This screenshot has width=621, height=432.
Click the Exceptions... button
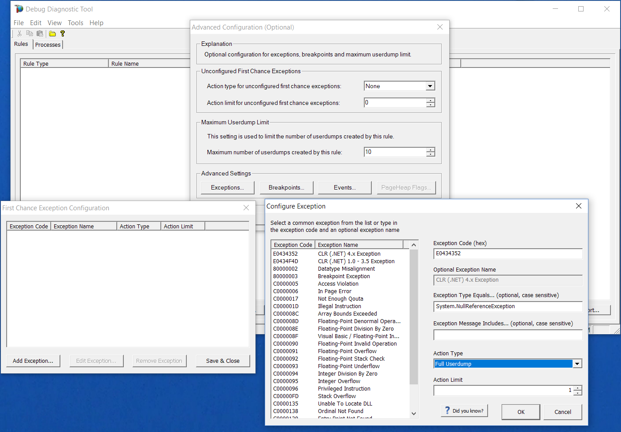click(x=228, y=188)
